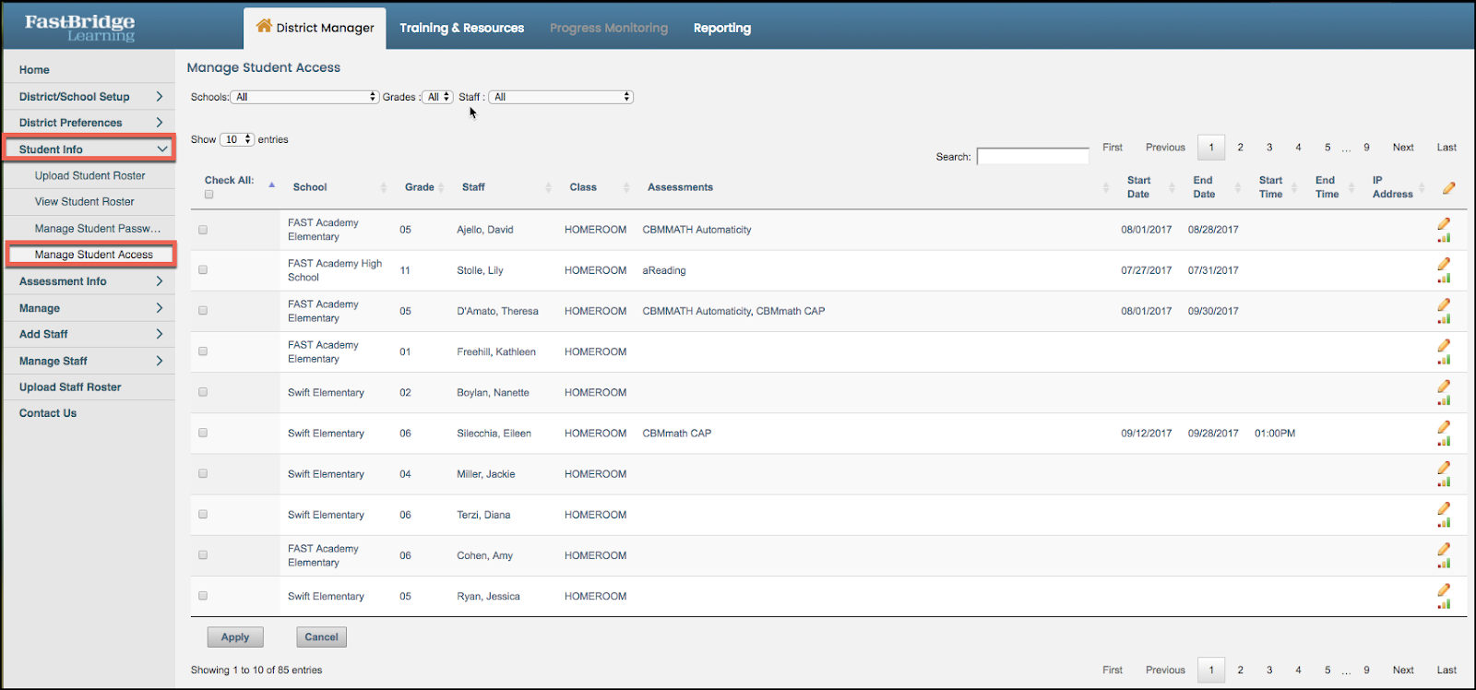
Task: Jump to Last page in bottom pagination
Action: coord(1446,671)
